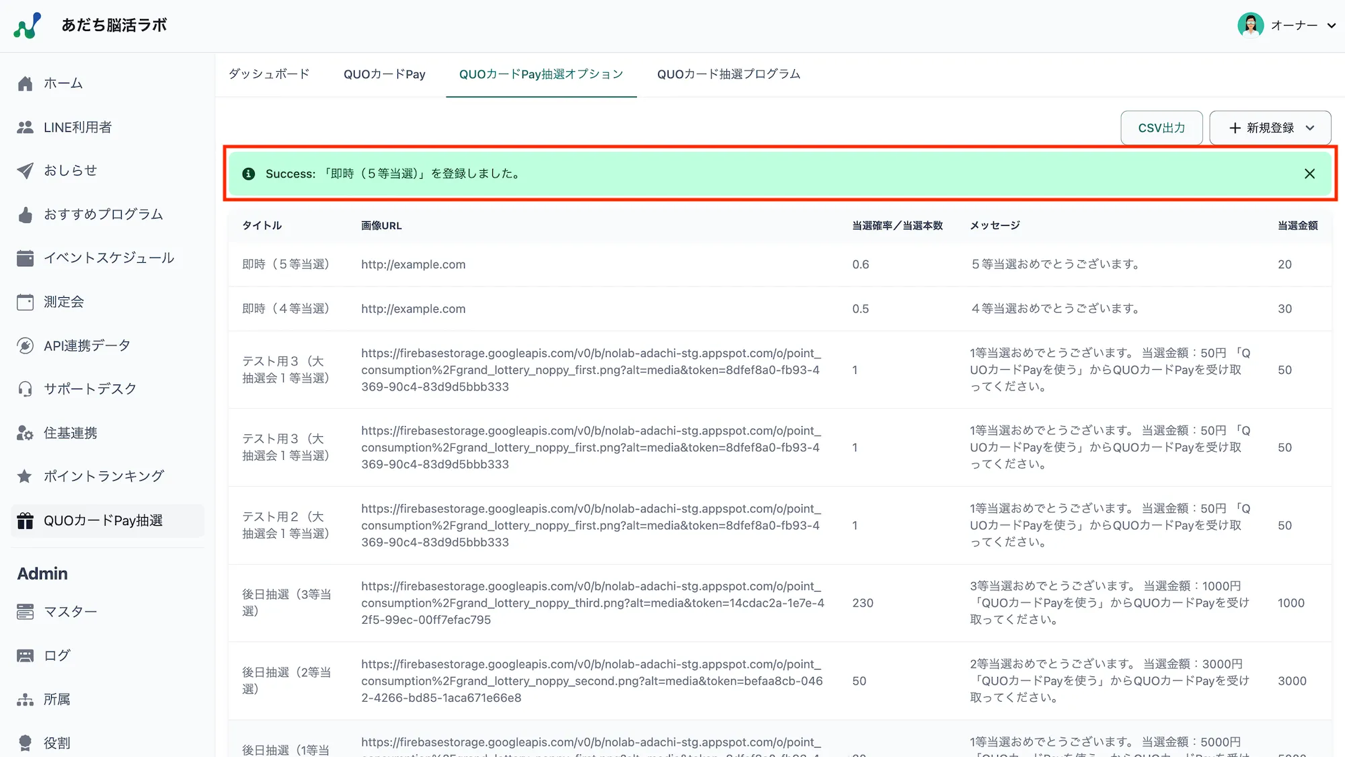Select the おしらせ paper plane icon
Screen dimensions: 1345x757
tap(25, 171)
